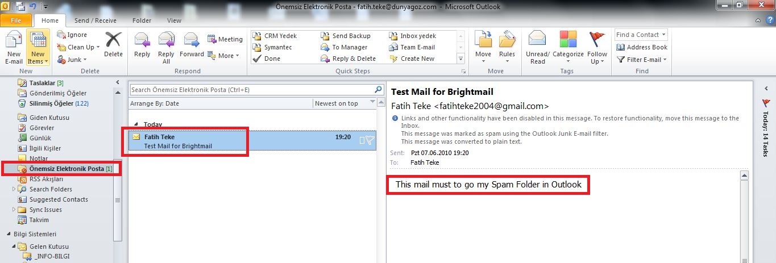
Task: Collapse the Gelen Kutusu folder
Action: (x=14, y=247)
